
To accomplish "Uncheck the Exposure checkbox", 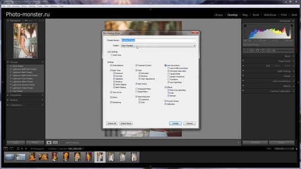I will pyautogui.click(x=114, y=73).
